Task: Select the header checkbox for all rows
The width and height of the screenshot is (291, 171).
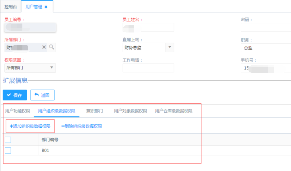Action: coord(8,140)
